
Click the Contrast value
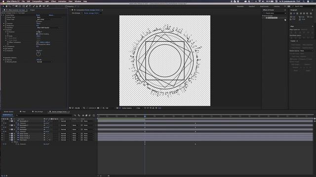pyautogui.click(x=38, y=24)
